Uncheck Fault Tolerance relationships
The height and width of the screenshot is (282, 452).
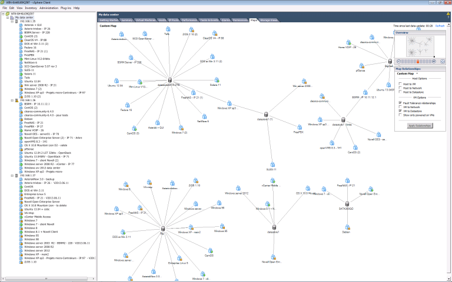(x=400, y=103)
